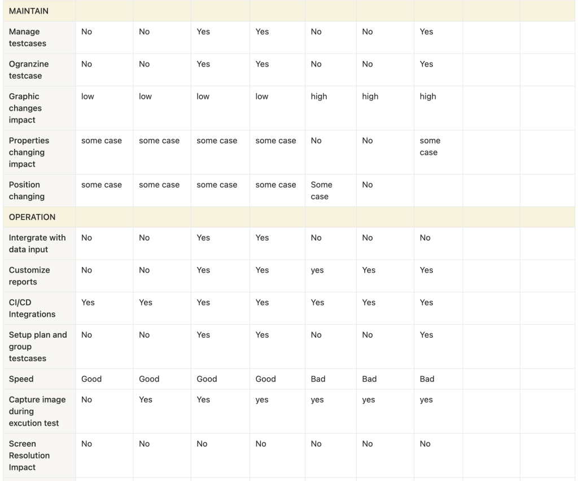Select the "No" cell in Capture image row

[86, 399]
